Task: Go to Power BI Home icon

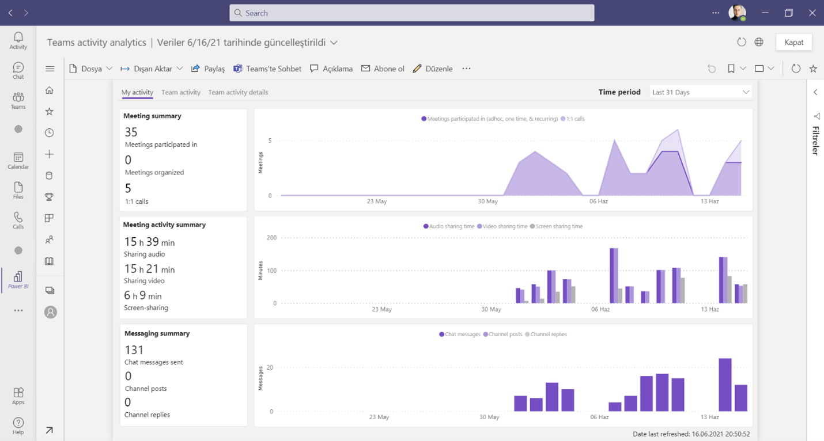Action: point(50,90)
